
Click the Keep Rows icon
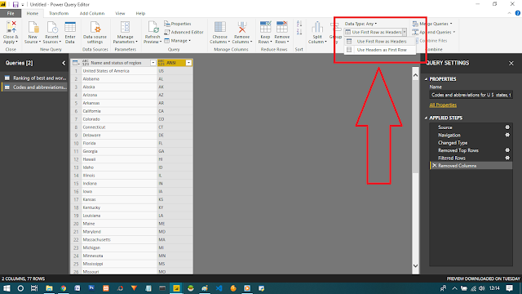(265, 27)
